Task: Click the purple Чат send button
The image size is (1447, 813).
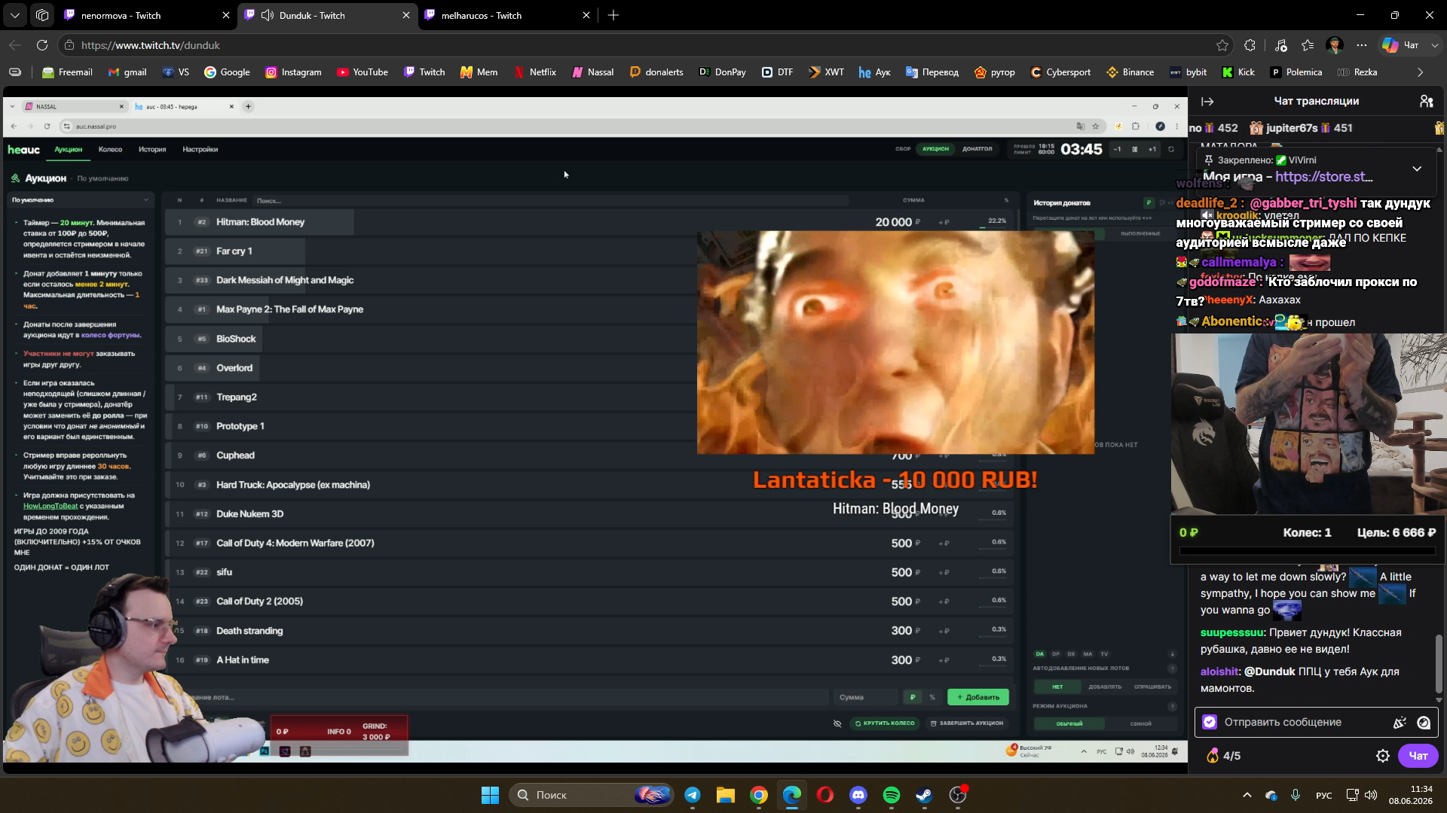Action: 1418,756
